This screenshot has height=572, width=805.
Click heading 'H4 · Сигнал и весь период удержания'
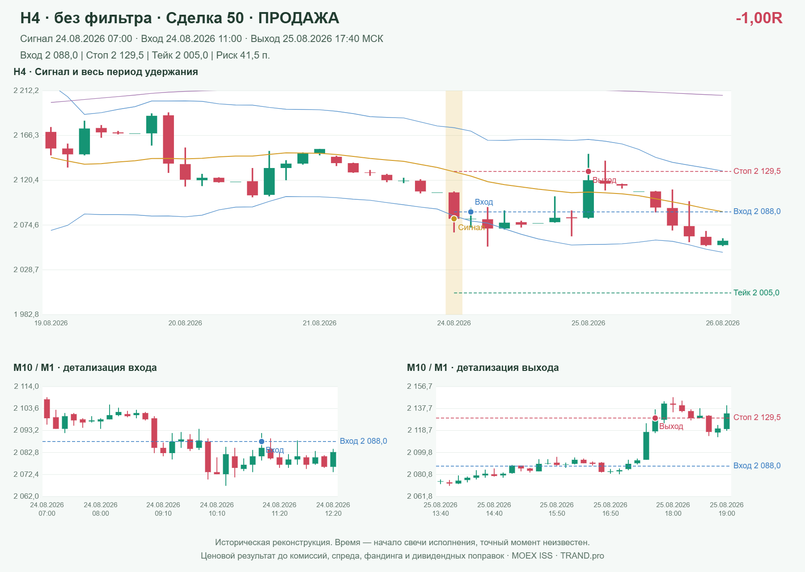[x=106, y=72]
